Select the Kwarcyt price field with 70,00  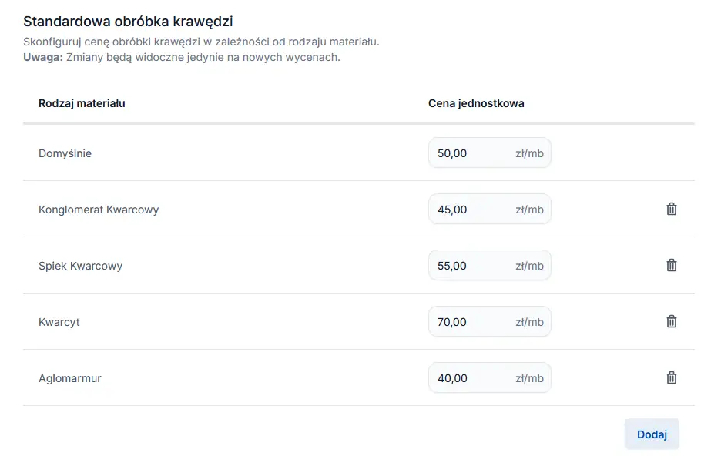point(471,322)
